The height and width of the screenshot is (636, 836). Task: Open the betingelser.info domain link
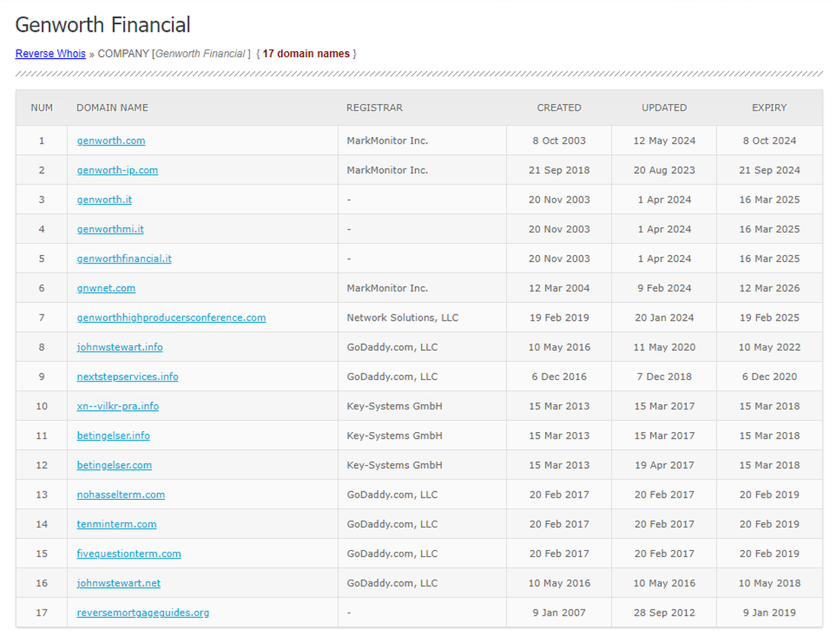click(113, 435)
